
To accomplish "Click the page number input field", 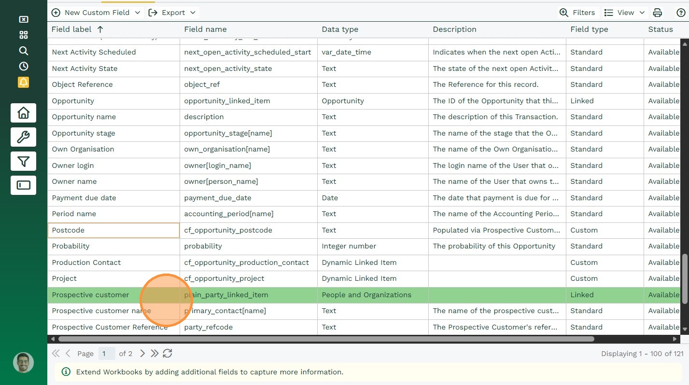I will coord(107,354).
